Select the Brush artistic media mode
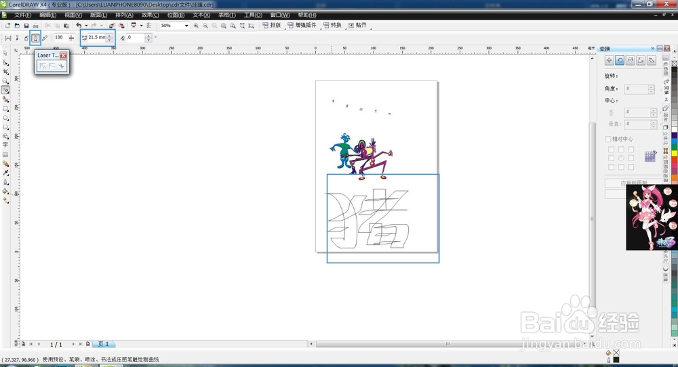The image size is (678, 367). click(17, 38)
